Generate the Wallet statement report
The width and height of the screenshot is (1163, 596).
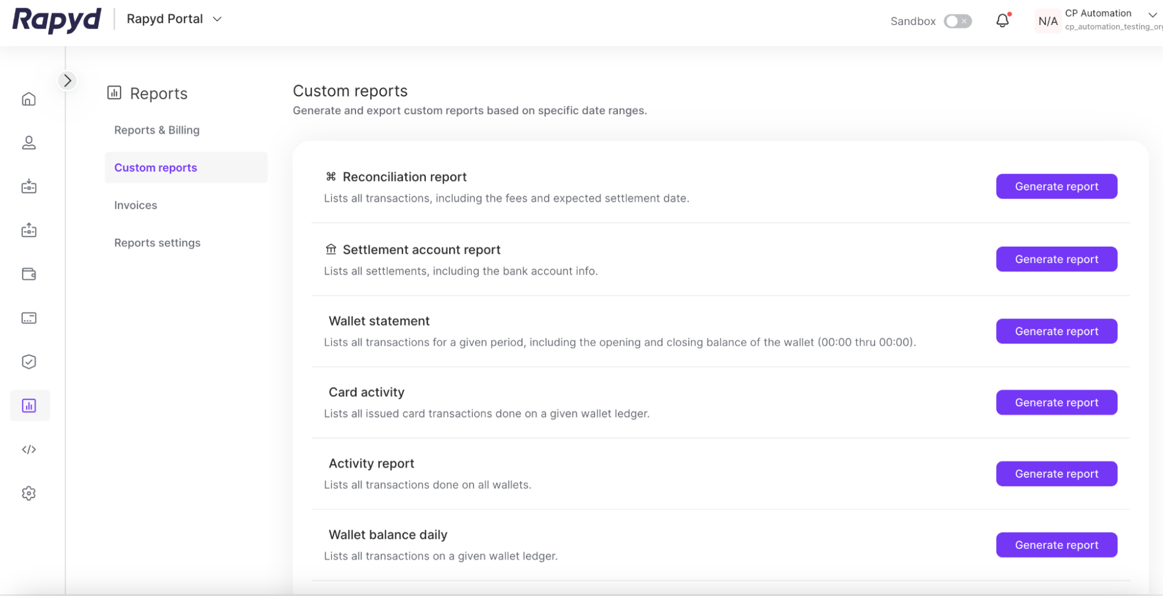tap(1056, 331)
